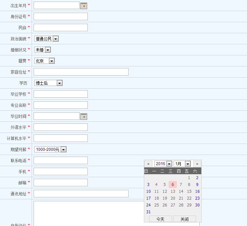Viewport: 247px width, 226px height.
Task: Go to next month in calendar
Action: pos(197,164)
